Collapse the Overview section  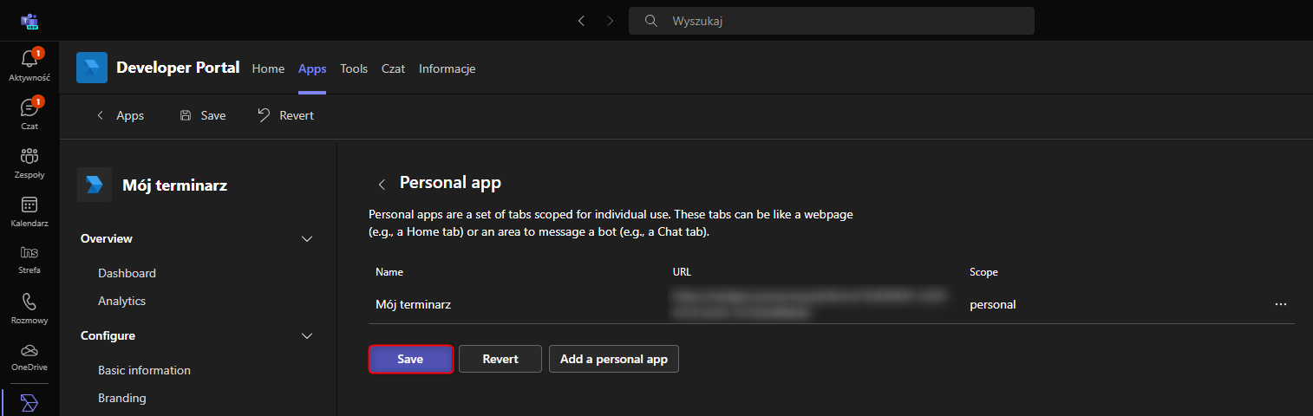tap(306, 239)
